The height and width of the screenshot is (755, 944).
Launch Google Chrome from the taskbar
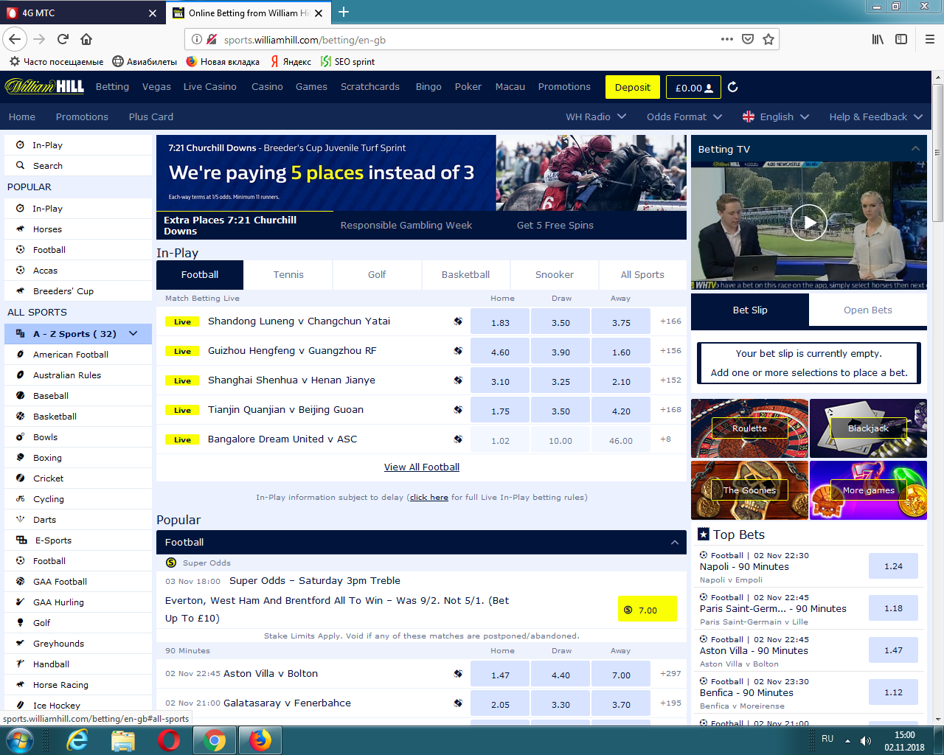click(x=215, y=740)
